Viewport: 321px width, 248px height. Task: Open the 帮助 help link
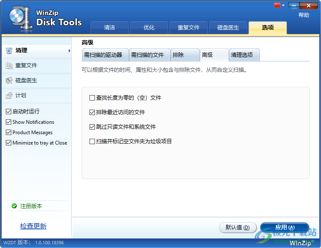click(304, 15)
